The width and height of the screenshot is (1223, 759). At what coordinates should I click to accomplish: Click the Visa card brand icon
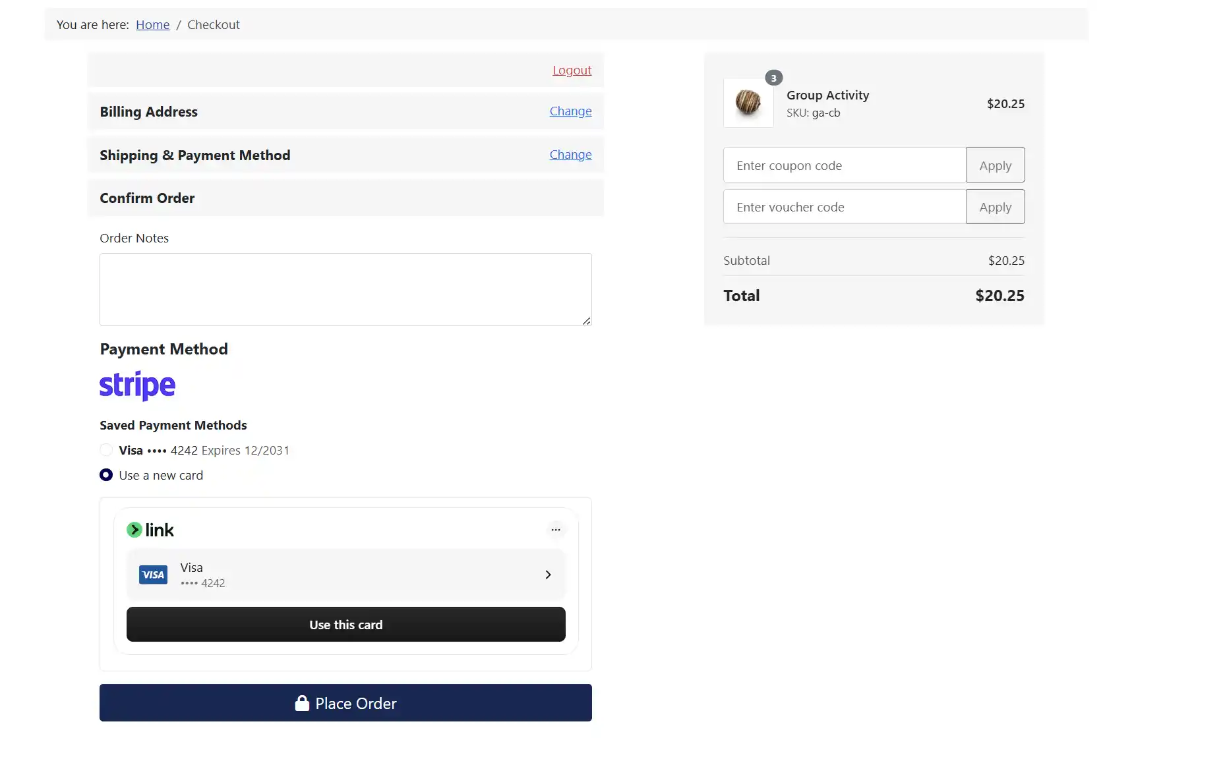[x=153, y=575]
